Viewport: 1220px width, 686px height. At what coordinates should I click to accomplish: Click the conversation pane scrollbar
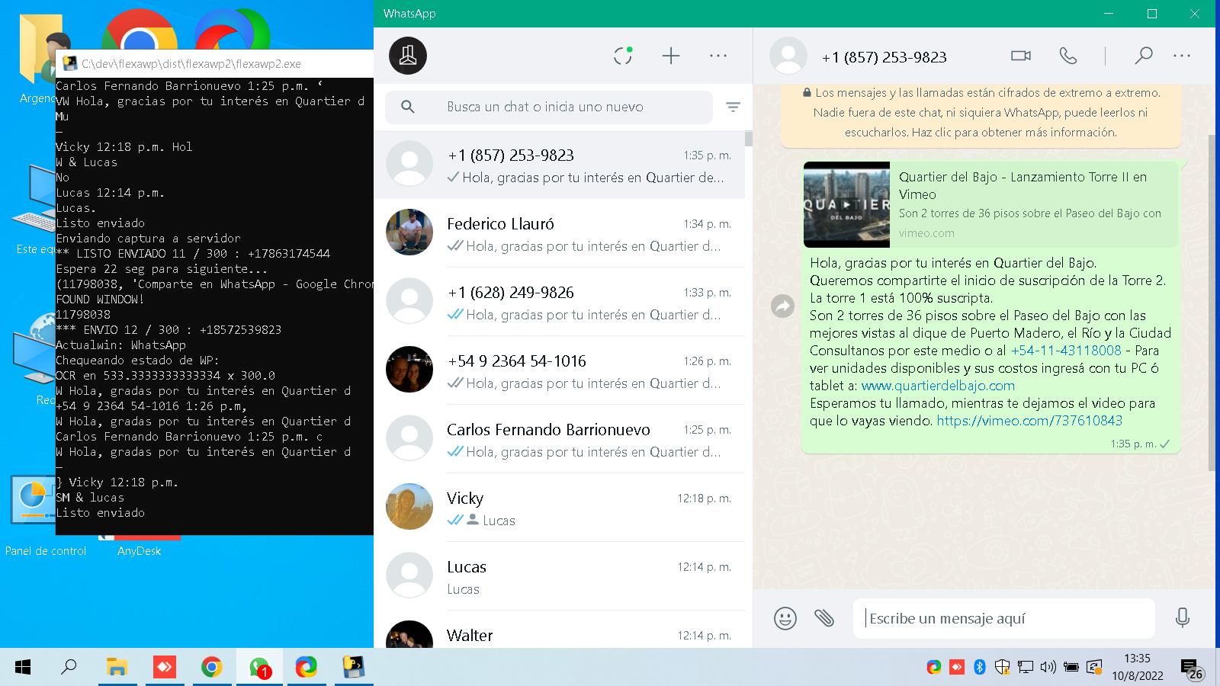[1212, 303]
